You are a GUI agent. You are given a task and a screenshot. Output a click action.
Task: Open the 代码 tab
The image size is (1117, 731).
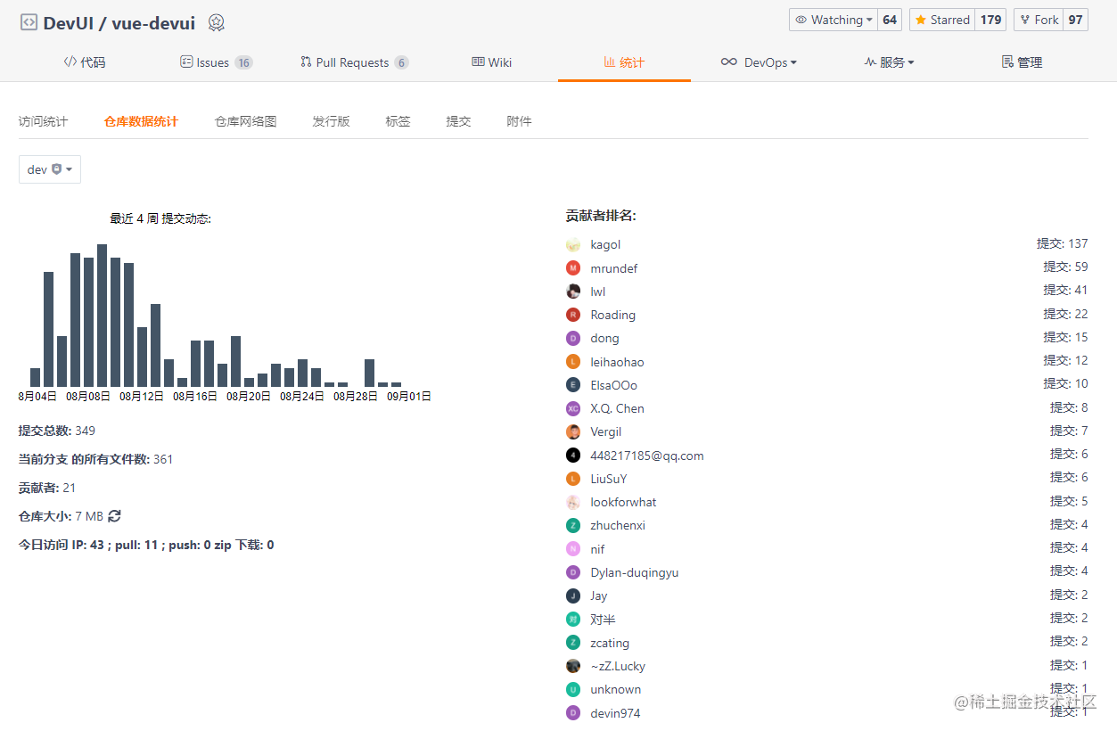(85, 62)
